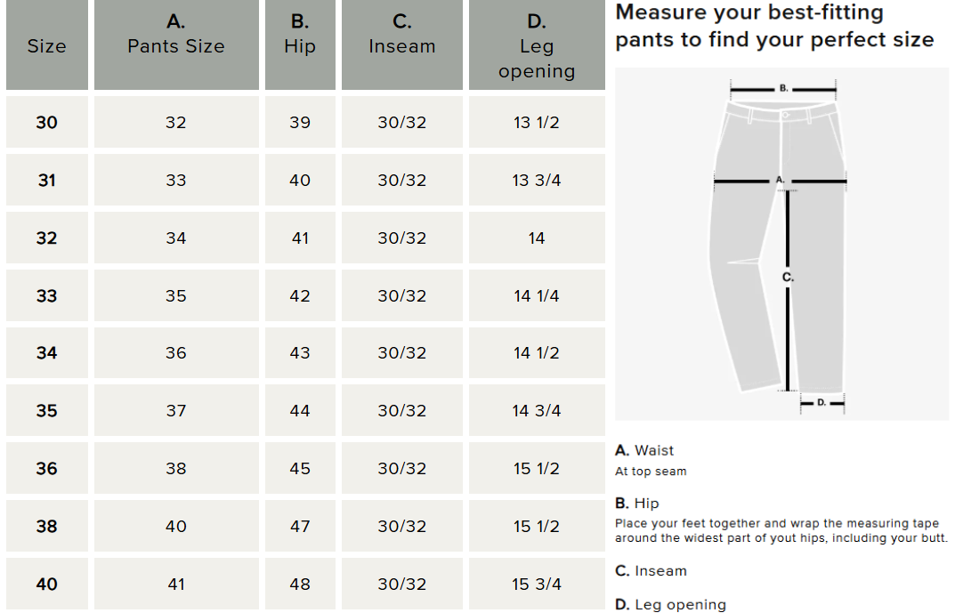The height and width of the screenshot is (613, 955).
Task: Click the D. leg opening marker on the diagram
Action: [x=821, y=403]
